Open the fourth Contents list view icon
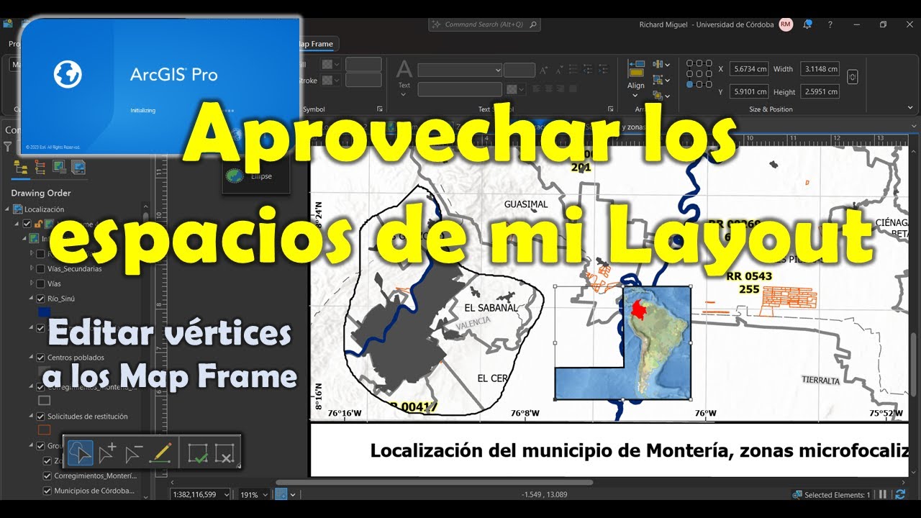Screen dimensions: 921x518 78,168
